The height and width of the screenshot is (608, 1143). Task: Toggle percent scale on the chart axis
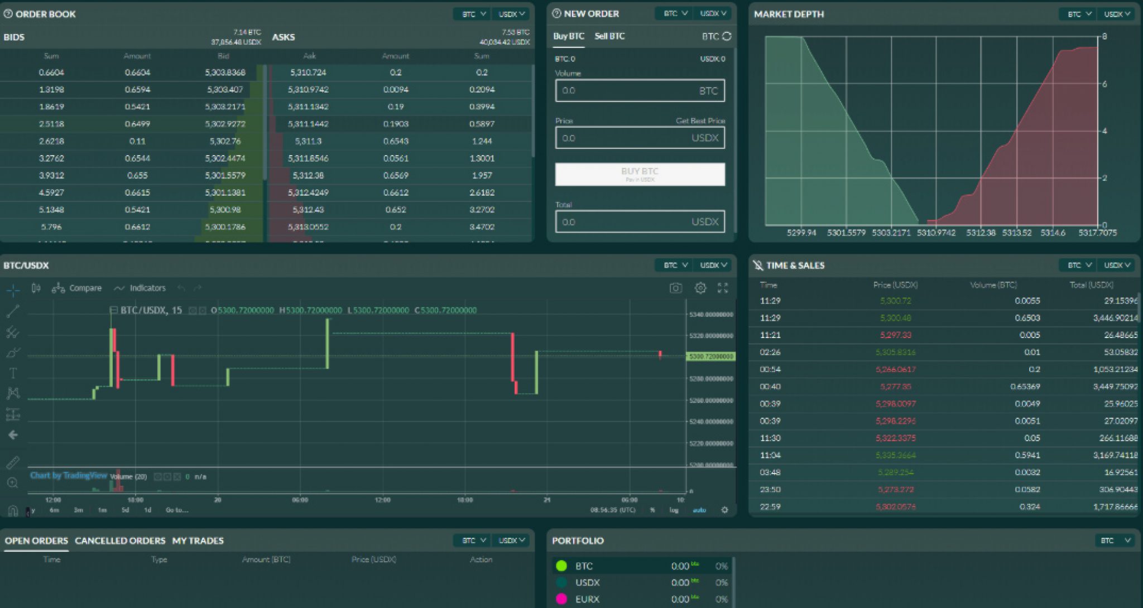click(652, 510)
